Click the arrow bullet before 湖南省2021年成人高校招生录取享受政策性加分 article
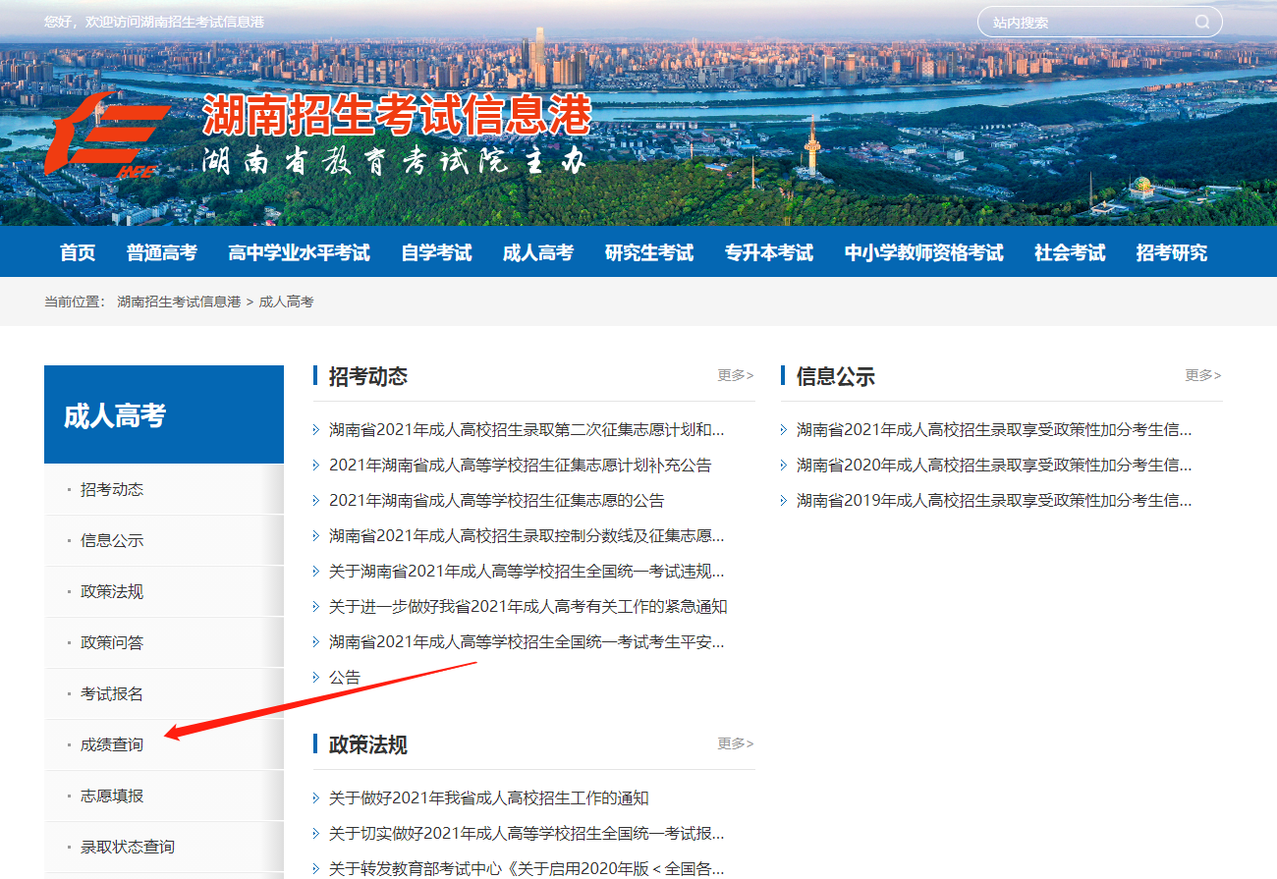Screen dimensions: 1277x879 click(782, 429)
